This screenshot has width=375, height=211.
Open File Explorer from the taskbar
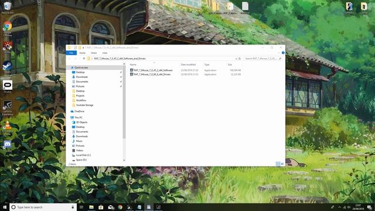click(x=91, y=207)
